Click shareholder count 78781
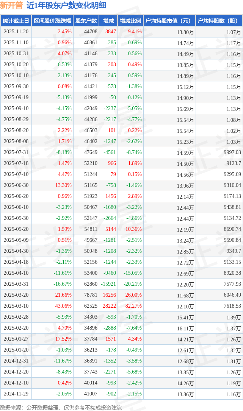Image resolution: width=243 pixels, height=411 pixels. click(90, 295)
